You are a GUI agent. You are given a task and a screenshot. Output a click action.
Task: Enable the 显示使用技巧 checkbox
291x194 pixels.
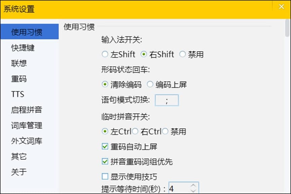click(x=104, y=176)
